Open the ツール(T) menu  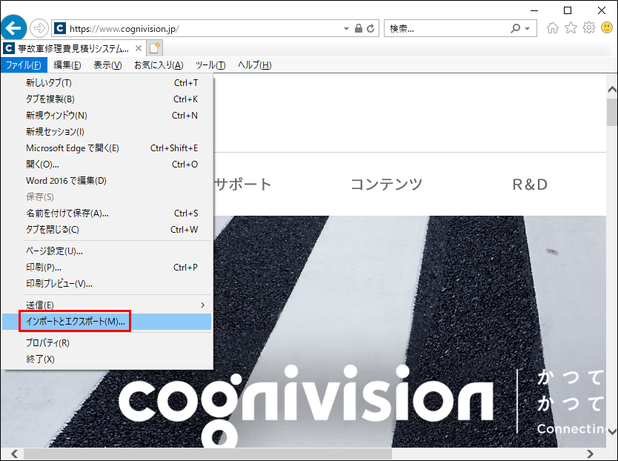(x=210, y=65)
